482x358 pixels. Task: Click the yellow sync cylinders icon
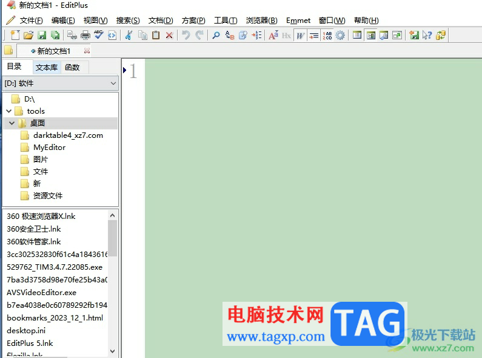point(441,35)
